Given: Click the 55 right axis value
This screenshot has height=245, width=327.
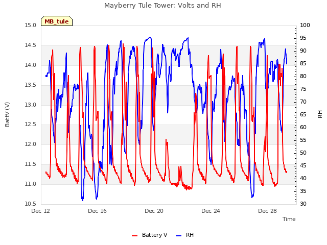Looking at the screenshot, I should coord(303,140).
